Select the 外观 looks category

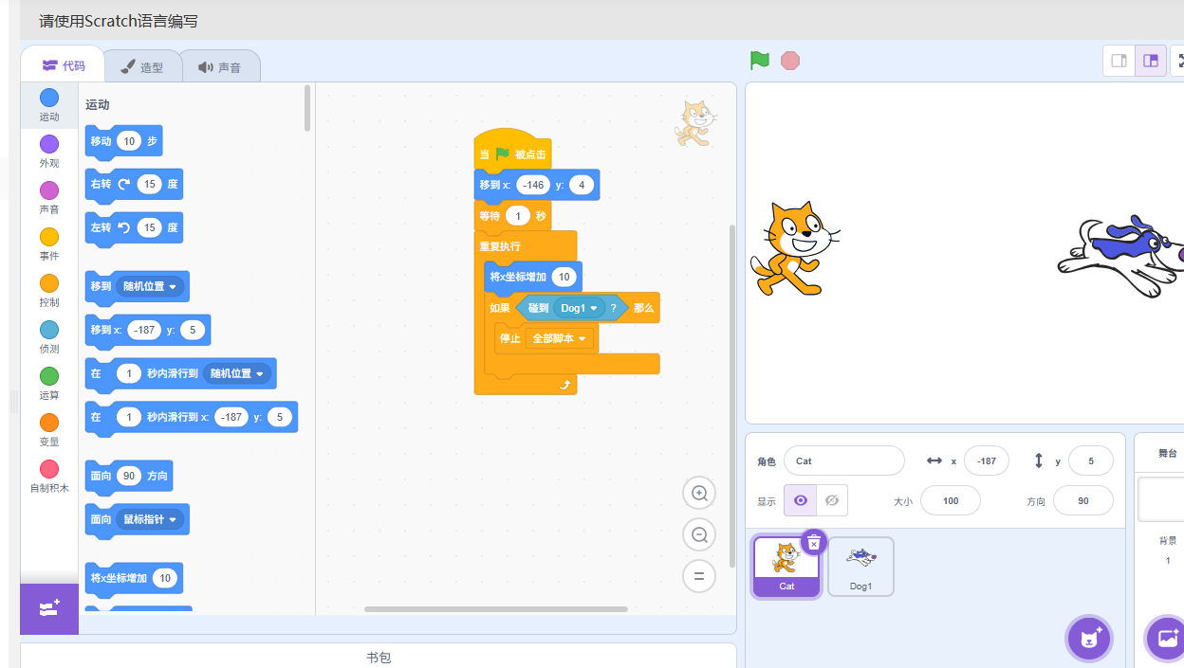pos(49,152)
